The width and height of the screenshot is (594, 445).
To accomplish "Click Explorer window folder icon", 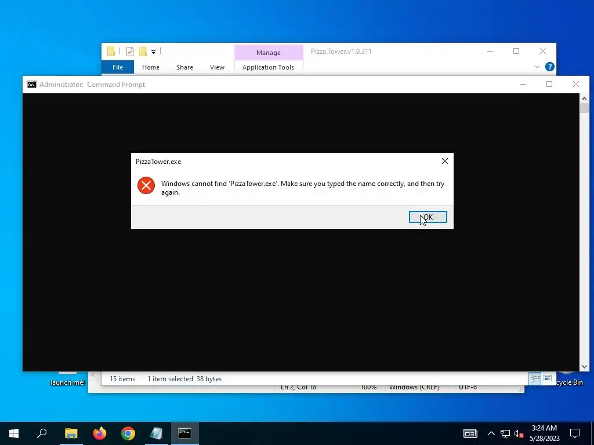I will click(x=111, y=51).
